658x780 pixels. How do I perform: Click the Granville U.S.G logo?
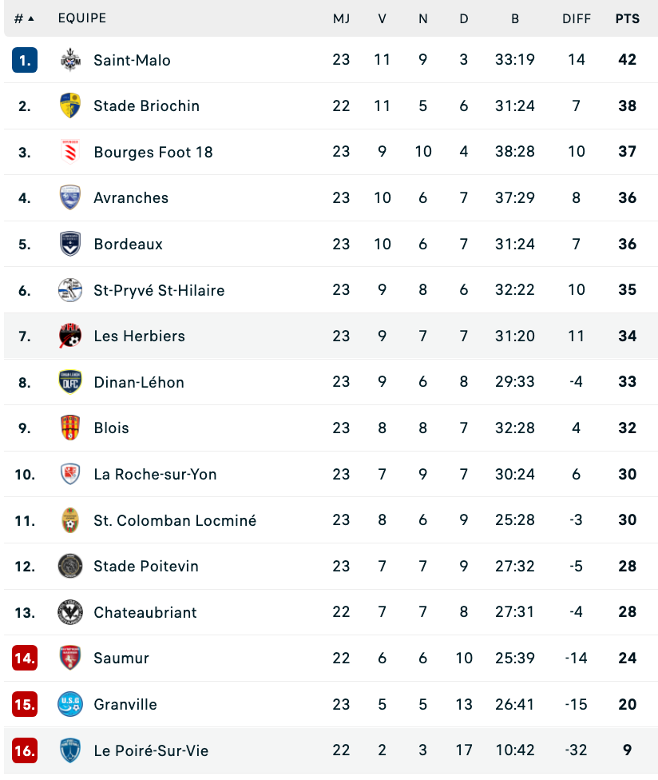click(x=70, y=704)
